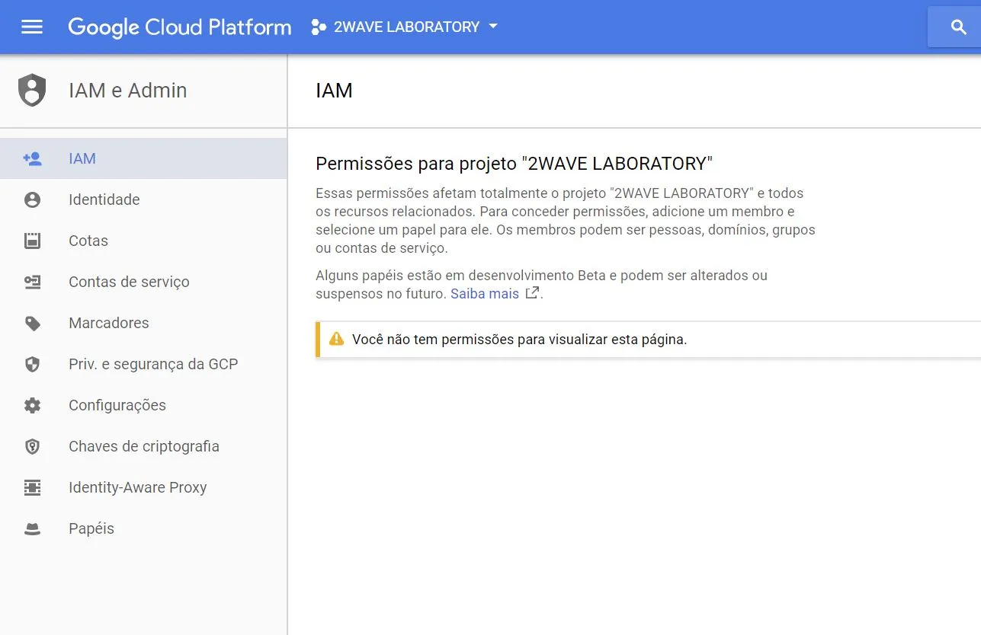Image resolution: width=981 pixels, height=635 pixels.
Task: Click the Marcadores tag icon
Action: point(32,323)
